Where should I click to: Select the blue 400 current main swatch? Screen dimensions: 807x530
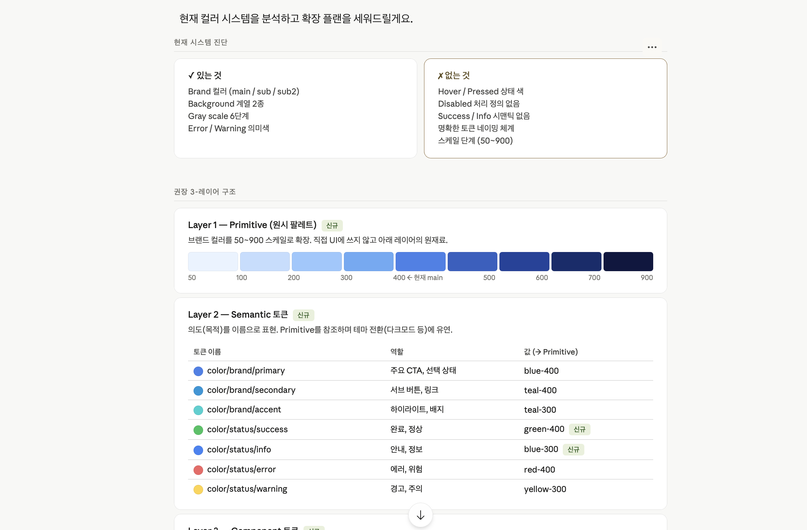(x=420, y=262)
